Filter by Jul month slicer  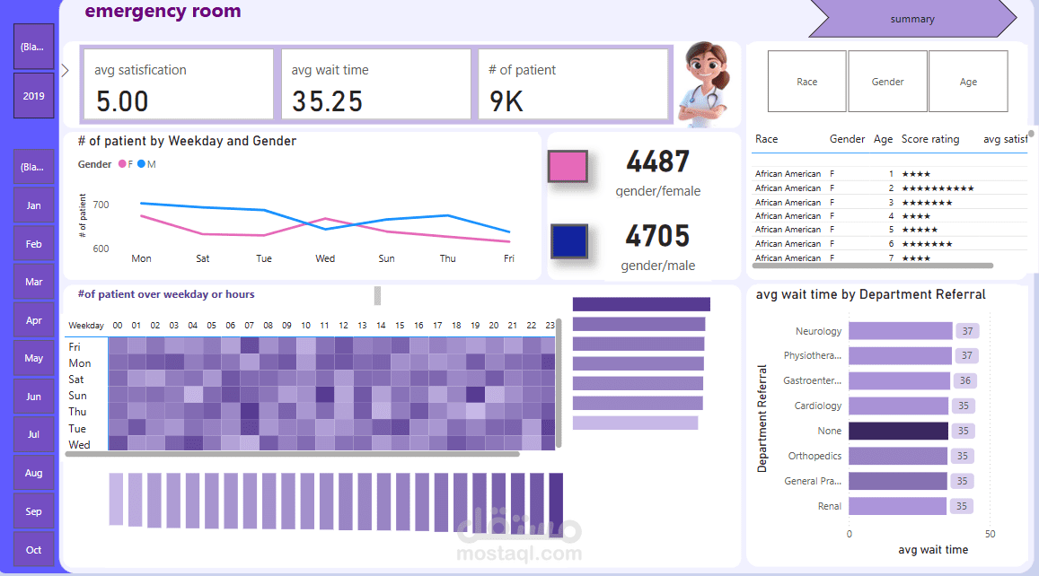click(x=34, y=434)
